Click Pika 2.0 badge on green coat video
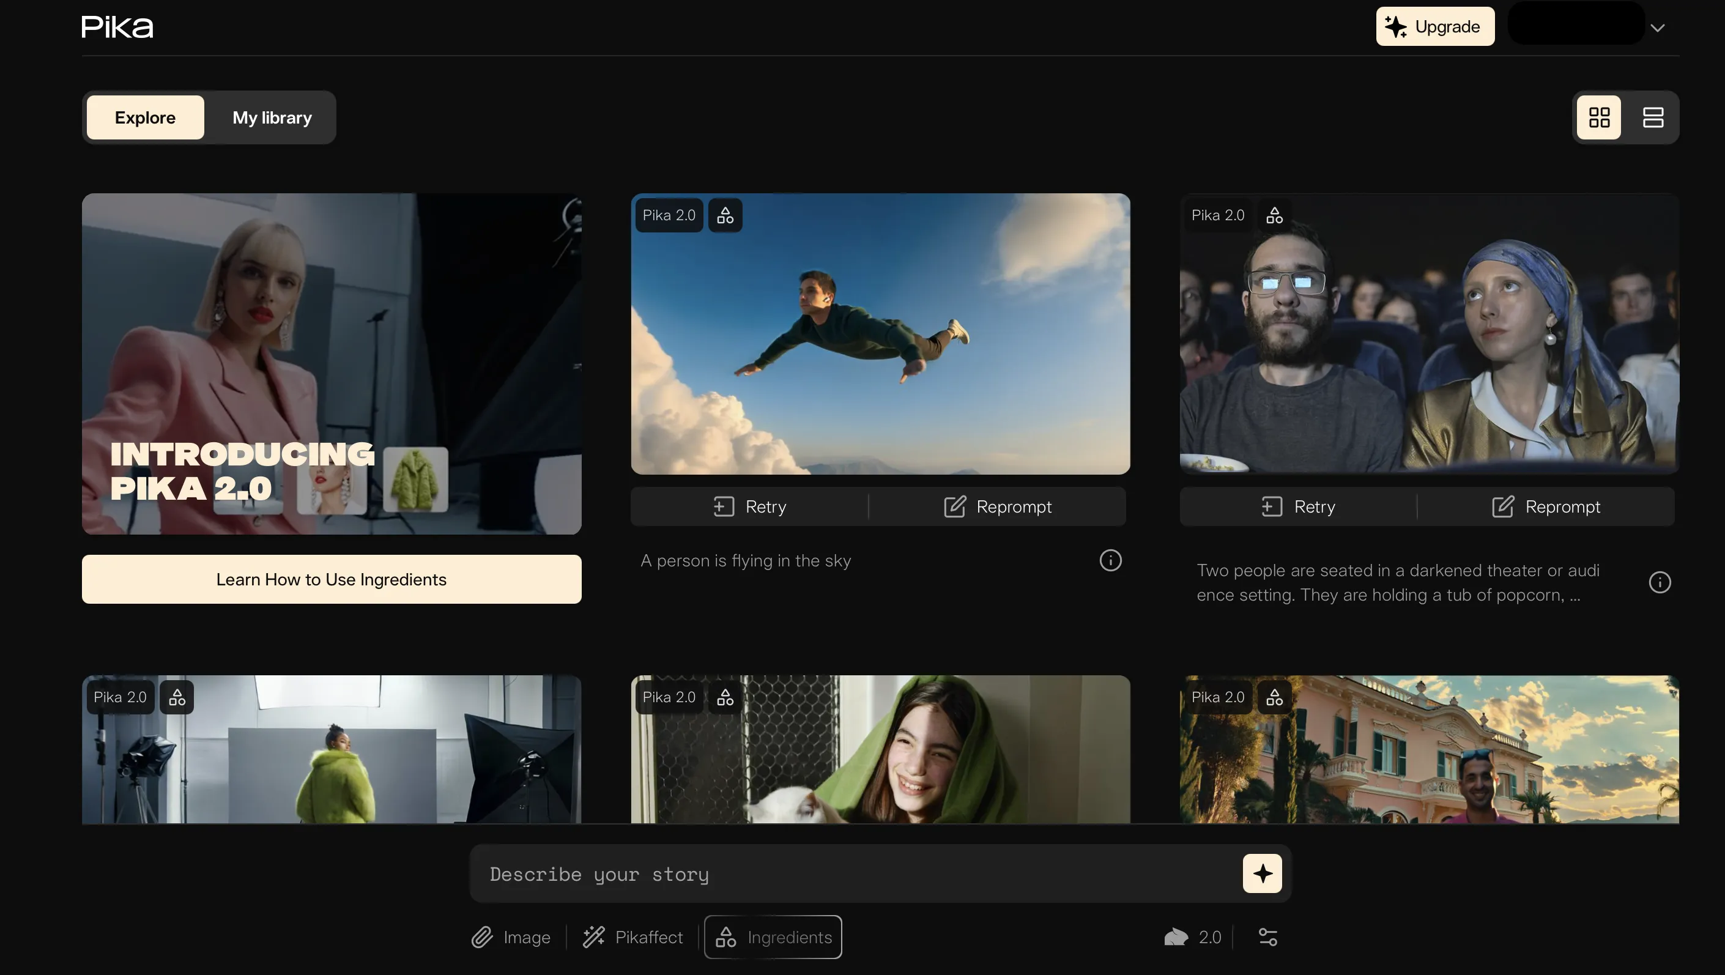The width and height of the screenshot is (1725, 975). (x=120, y=698)
